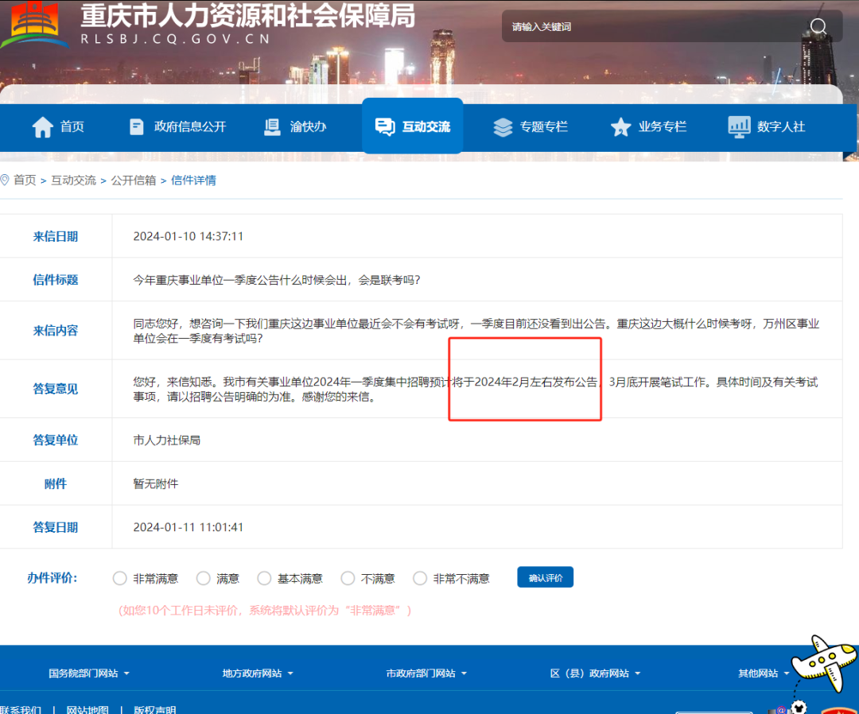Click the search magnifier icon

[818, 26]
